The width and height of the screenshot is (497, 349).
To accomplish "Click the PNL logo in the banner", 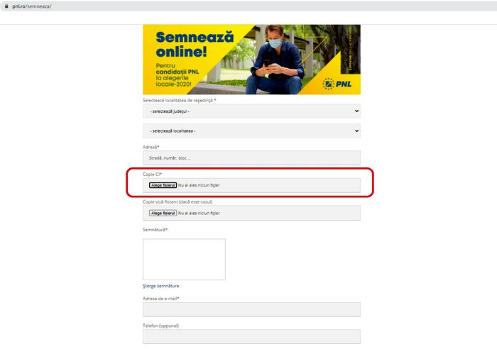I will [x=337, y=84].
